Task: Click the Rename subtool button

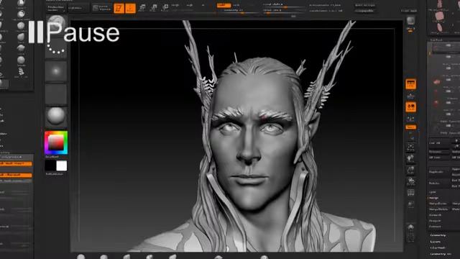Action: (438, 152)
